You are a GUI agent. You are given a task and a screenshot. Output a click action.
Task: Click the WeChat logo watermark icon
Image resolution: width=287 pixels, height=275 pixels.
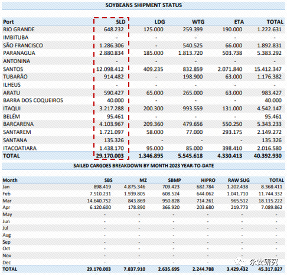(x=240, y=262)
